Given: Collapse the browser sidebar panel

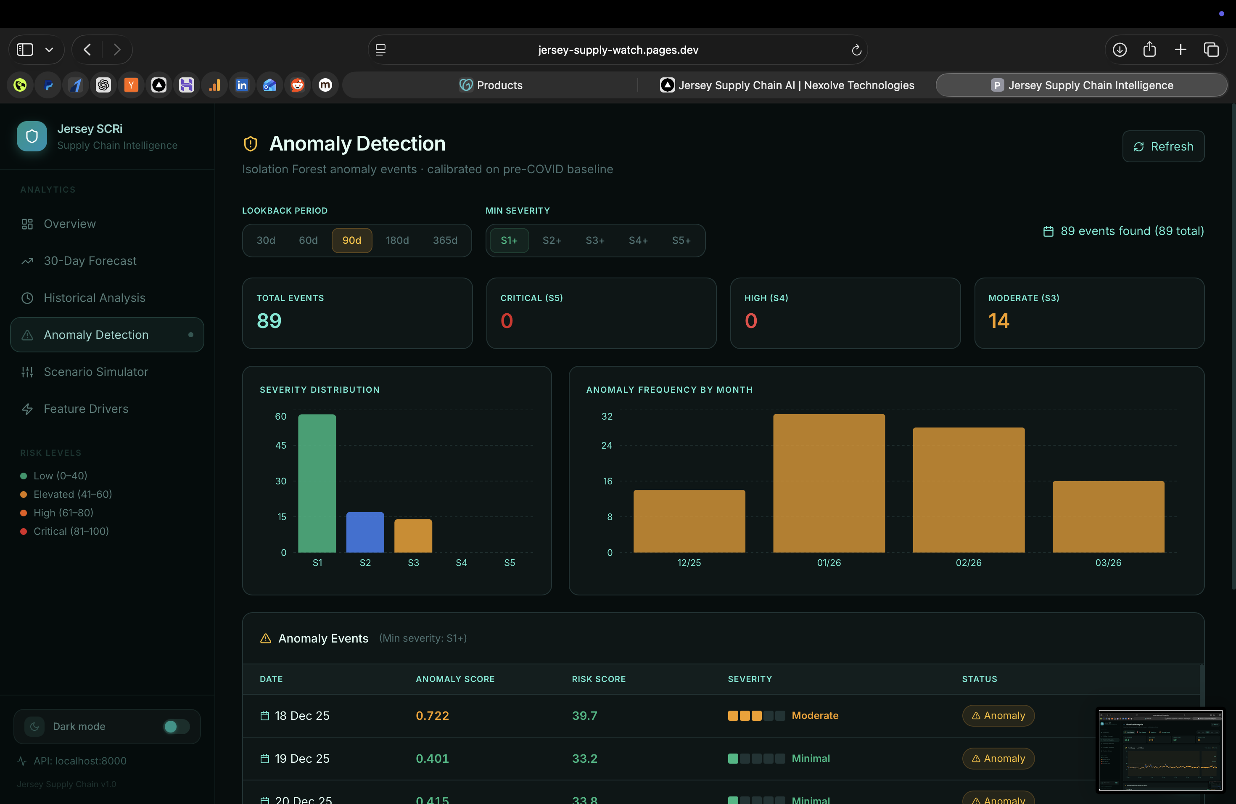Looking at the screenshot, I should click(x=24, y=49).
